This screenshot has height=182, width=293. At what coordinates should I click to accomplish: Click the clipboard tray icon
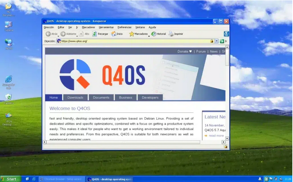pyautogui.click(x=267, y=179)
